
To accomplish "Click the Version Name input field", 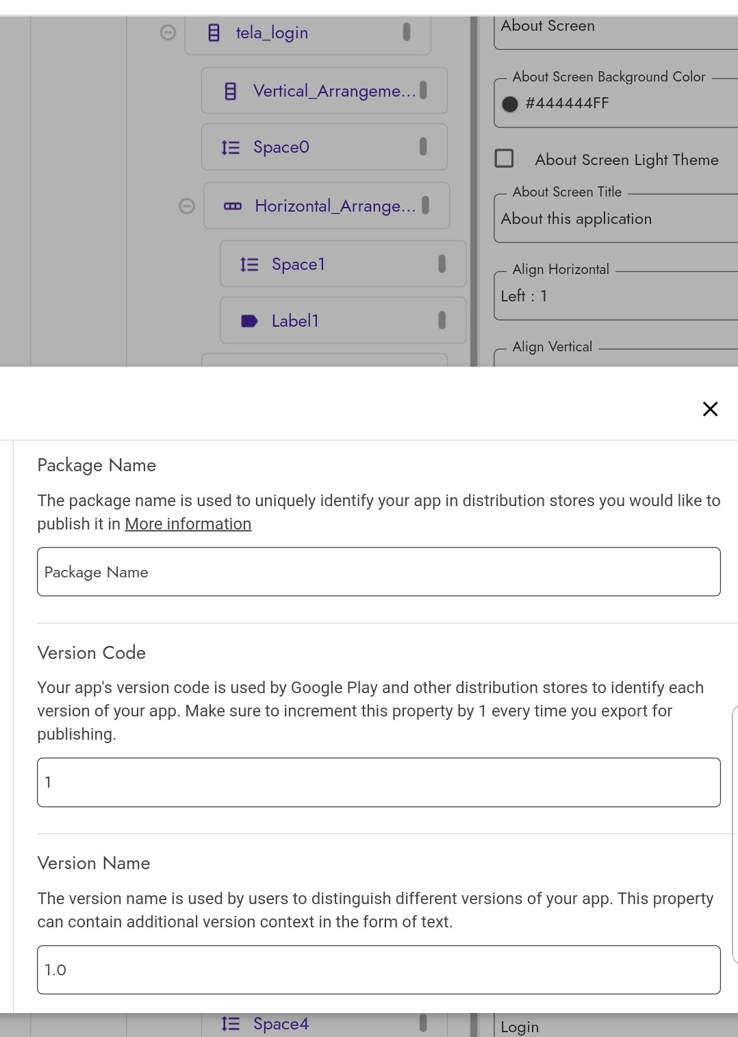I will coord(379,970).
